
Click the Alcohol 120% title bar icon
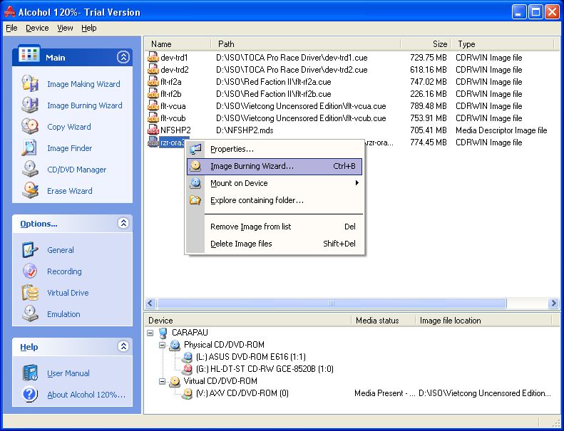[10, 12]
